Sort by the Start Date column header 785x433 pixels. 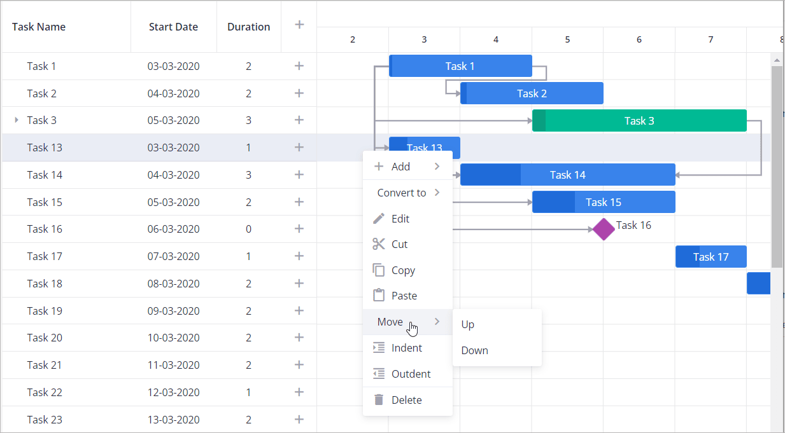point(173,27)
